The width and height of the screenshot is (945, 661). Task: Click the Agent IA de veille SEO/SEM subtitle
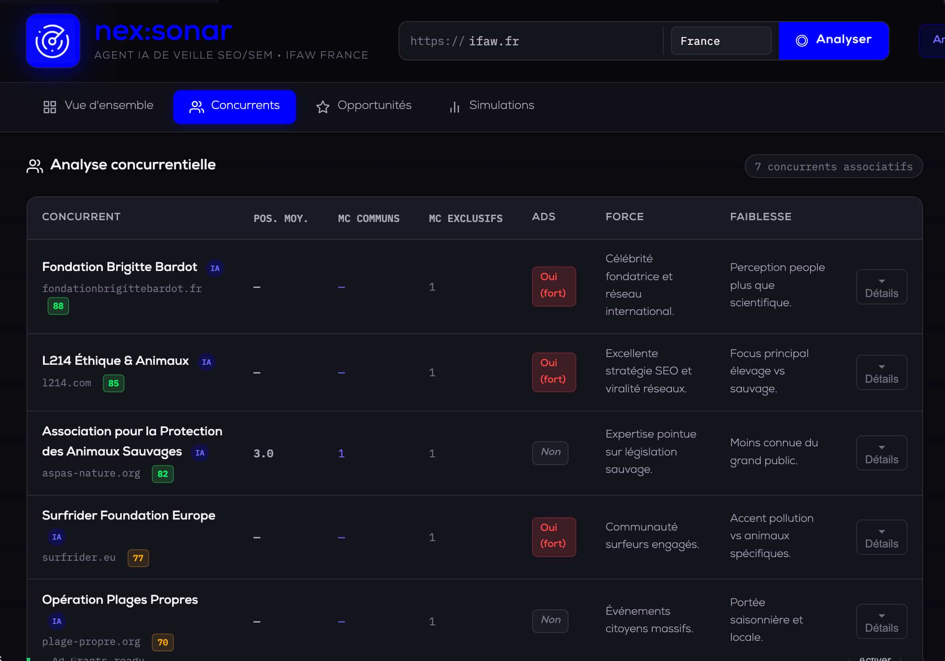tap(231, 55)
